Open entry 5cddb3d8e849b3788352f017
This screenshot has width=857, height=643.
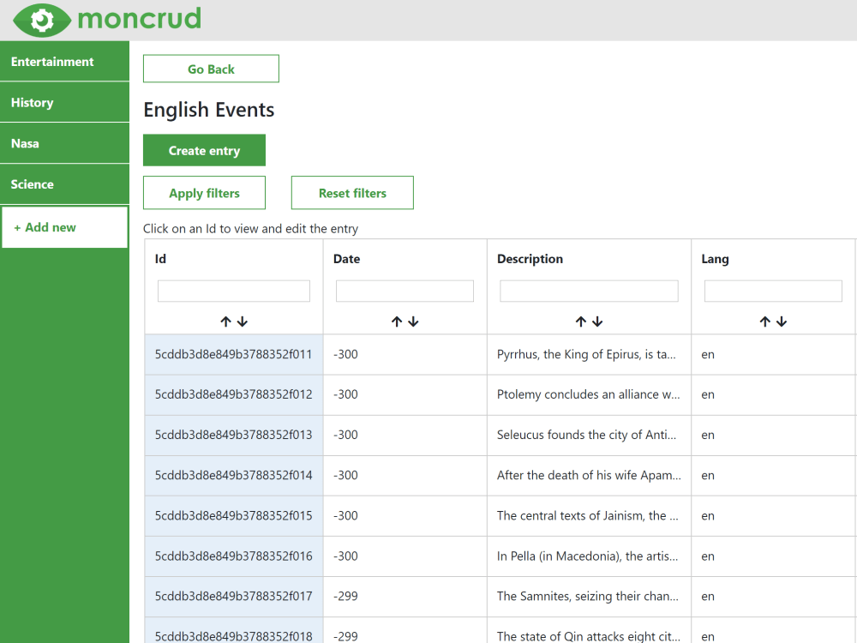pos(233,597)
